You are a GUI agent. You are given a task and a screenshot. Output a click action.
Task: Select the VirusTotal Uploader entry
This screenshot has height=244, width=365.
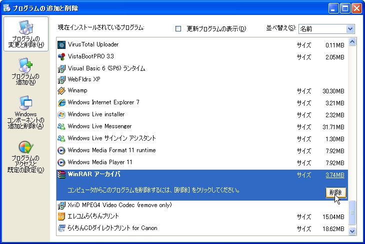202,44
